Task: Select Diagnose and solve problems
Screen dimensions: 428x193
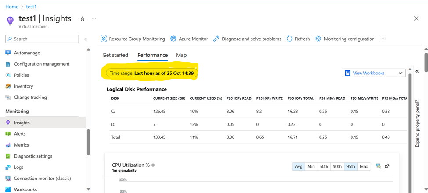Action: pos(247,39)
